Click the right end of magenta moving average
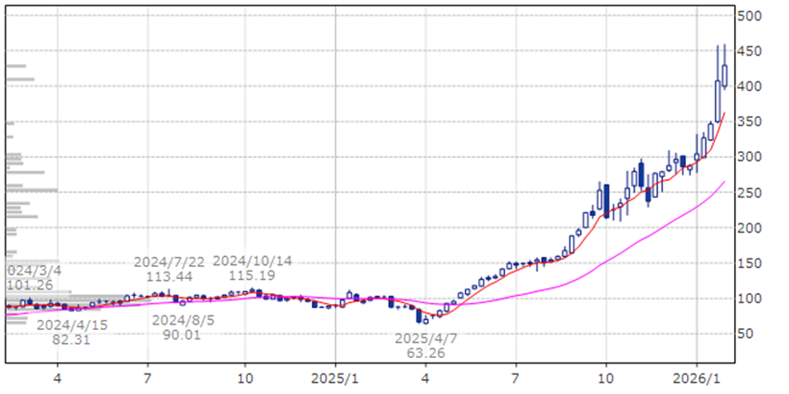789x394 pixels. coord(723,183)
